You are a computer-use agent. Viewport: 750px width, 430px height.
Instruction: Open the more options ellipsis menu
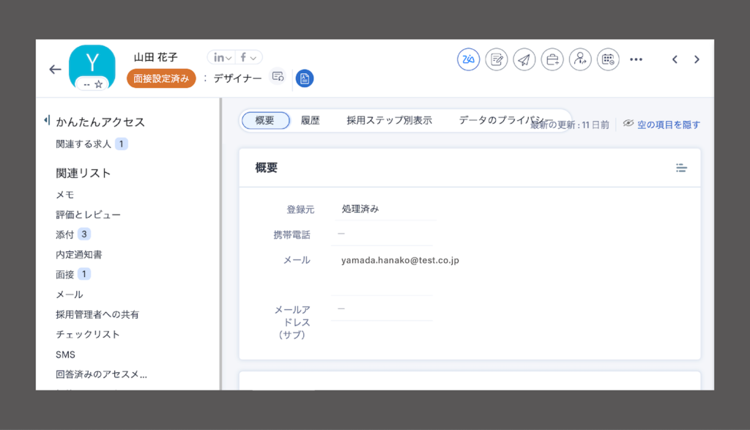coord(636,59)
